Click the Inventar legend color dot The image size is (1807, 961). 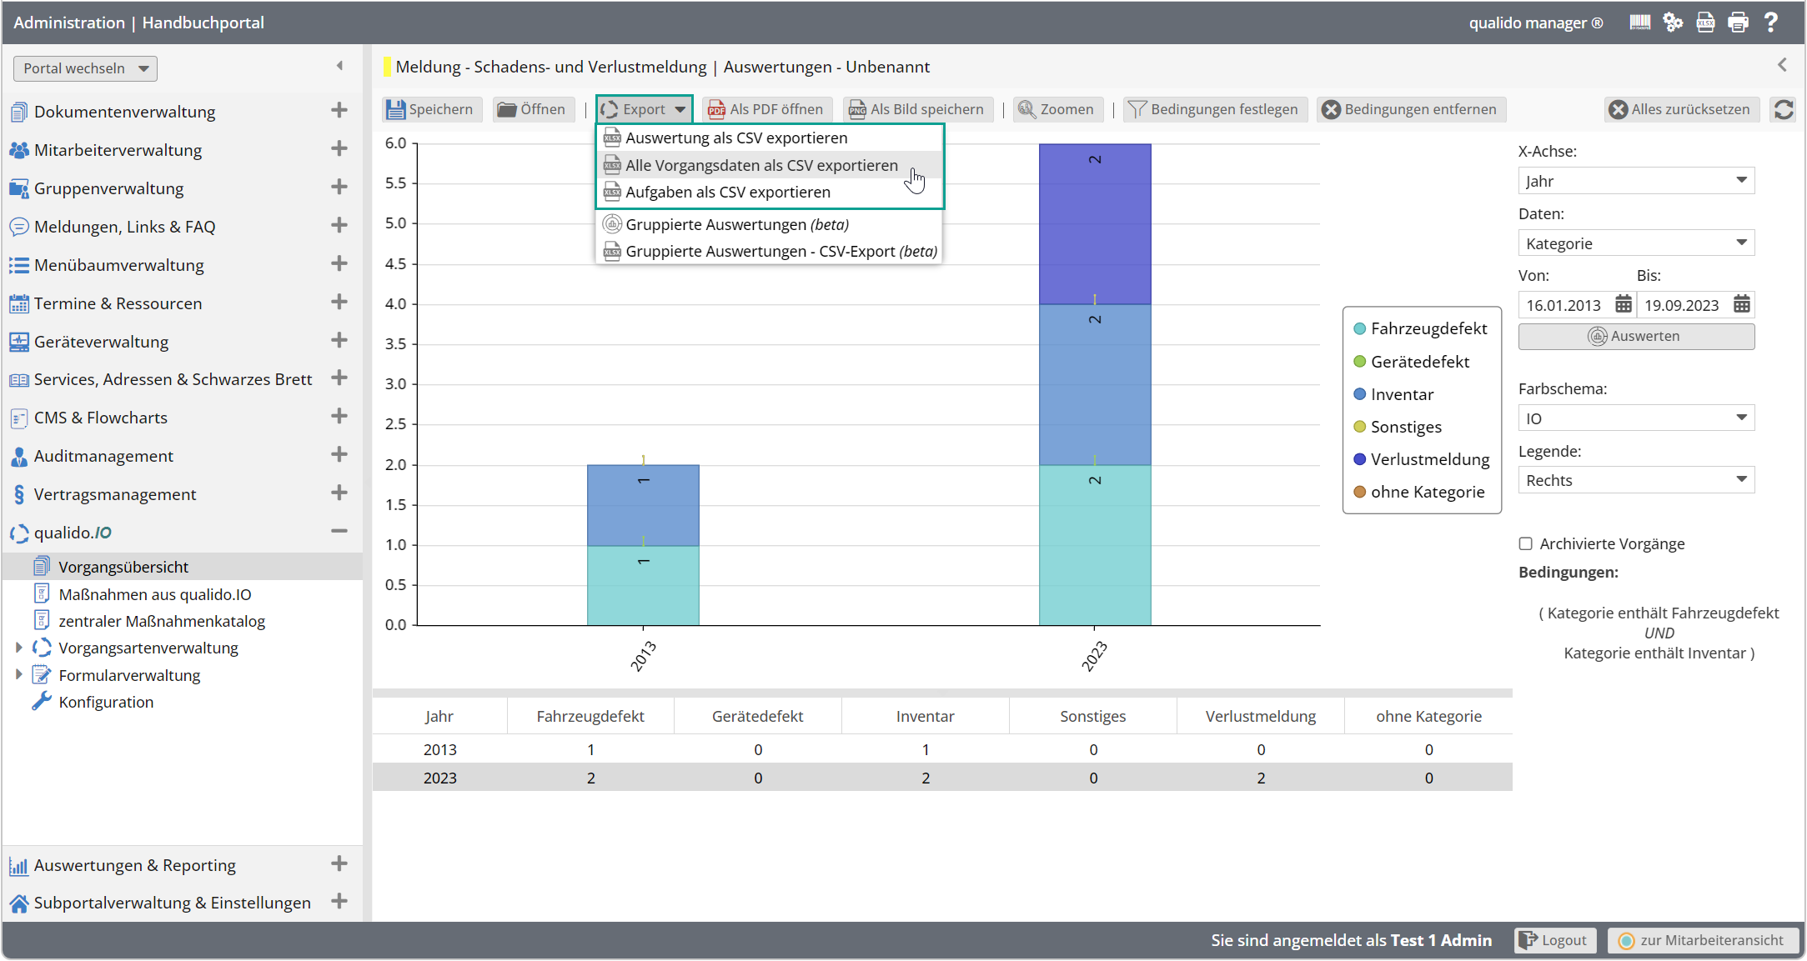point(1359,393)
